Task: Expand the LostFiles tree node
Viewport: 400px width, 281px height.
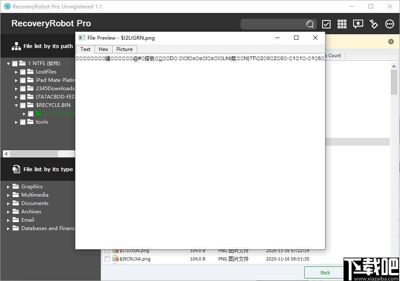Action: point(16,72)
